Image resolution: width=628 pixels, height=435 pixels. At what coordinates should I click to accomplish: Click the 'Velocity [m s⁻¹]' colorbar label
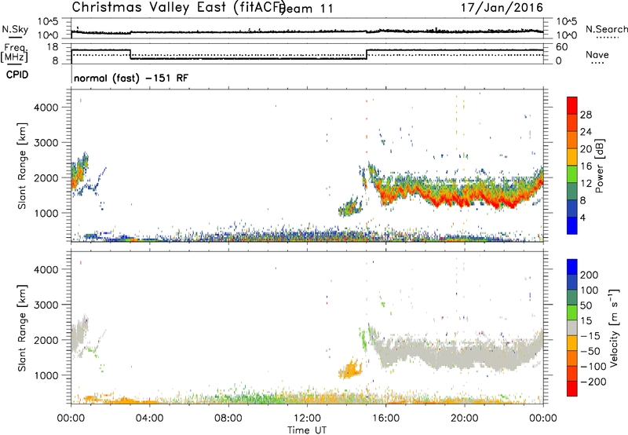[x=614, y=327]
